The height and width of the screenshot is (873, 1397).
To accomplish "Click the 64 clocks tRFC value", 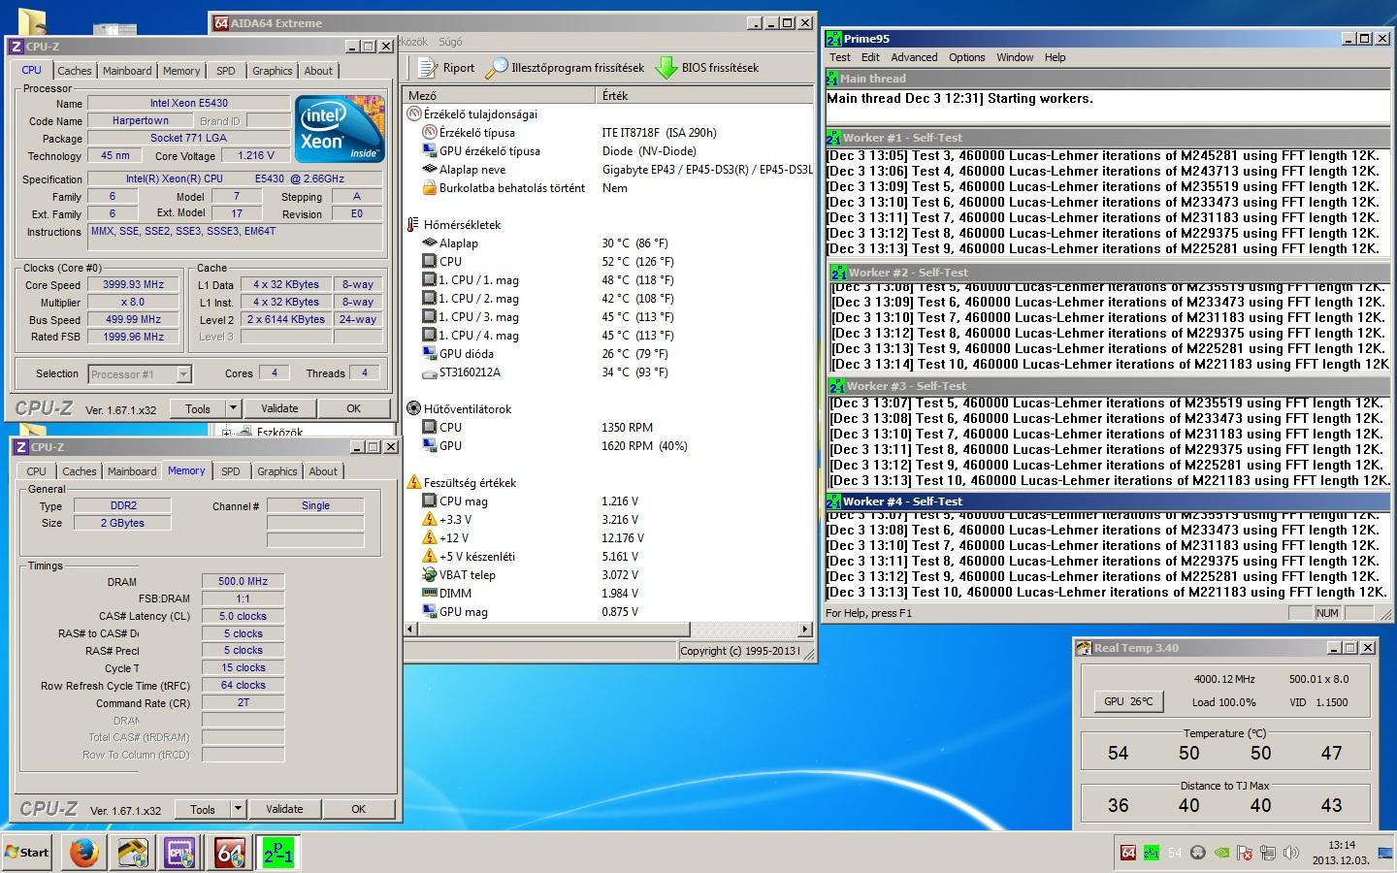I will pyautogui.click(x=244, y=685).
